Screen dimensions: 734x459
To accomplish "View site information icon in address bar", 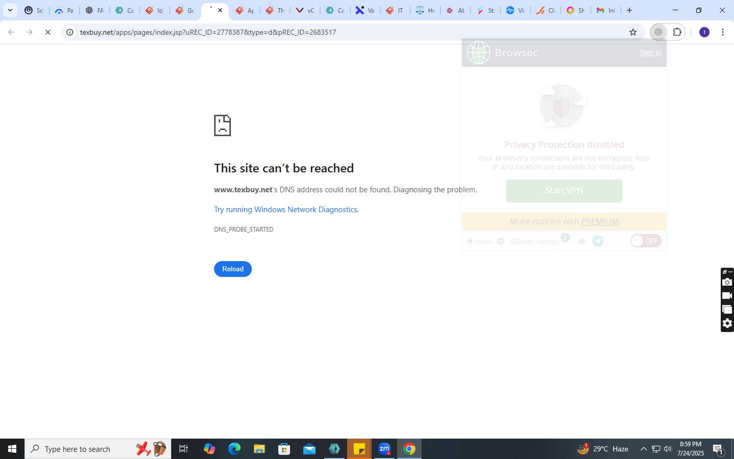I will pyautogui.click(x=70, y=32).
